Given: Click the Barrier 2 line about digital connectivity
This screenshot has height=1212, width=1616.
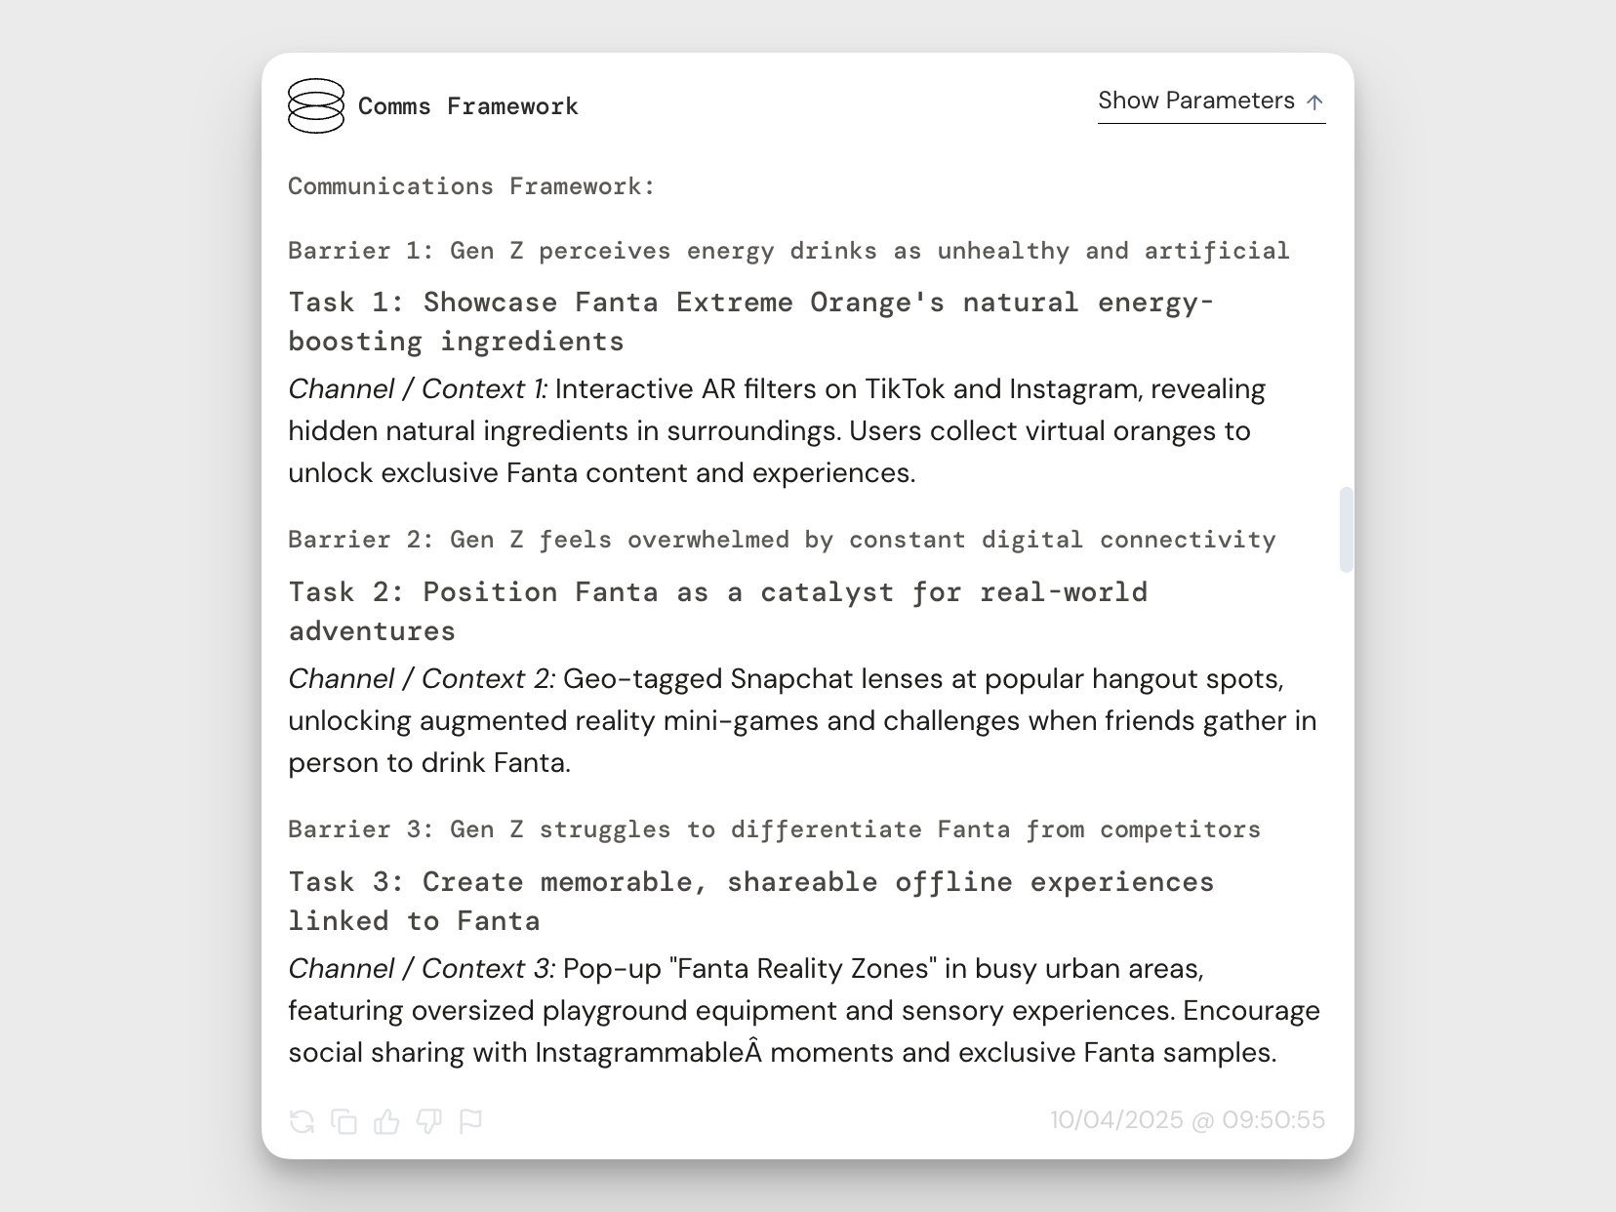Looking at the screenshot, I should (x=782, y=540).
